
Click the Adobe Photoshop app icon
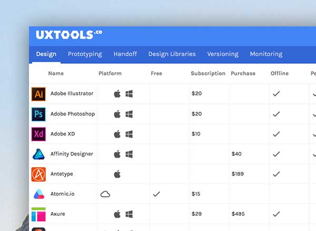pyautogui.click(x=38, y=114)
